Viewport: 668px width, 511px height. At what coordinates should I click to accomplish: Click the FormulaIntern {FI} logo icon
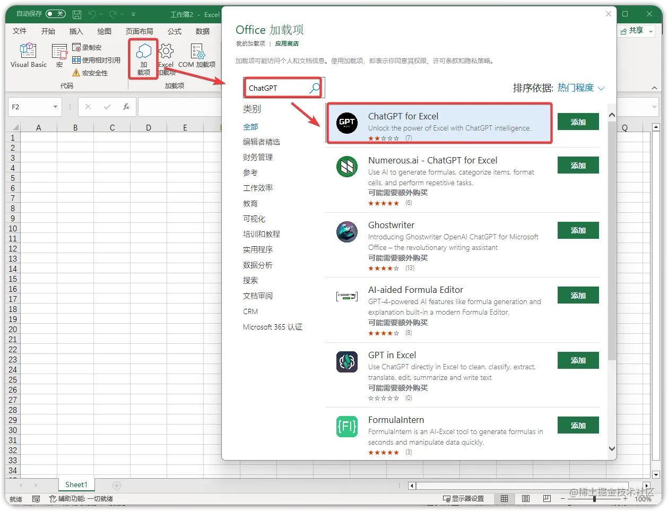pos(347,427)
